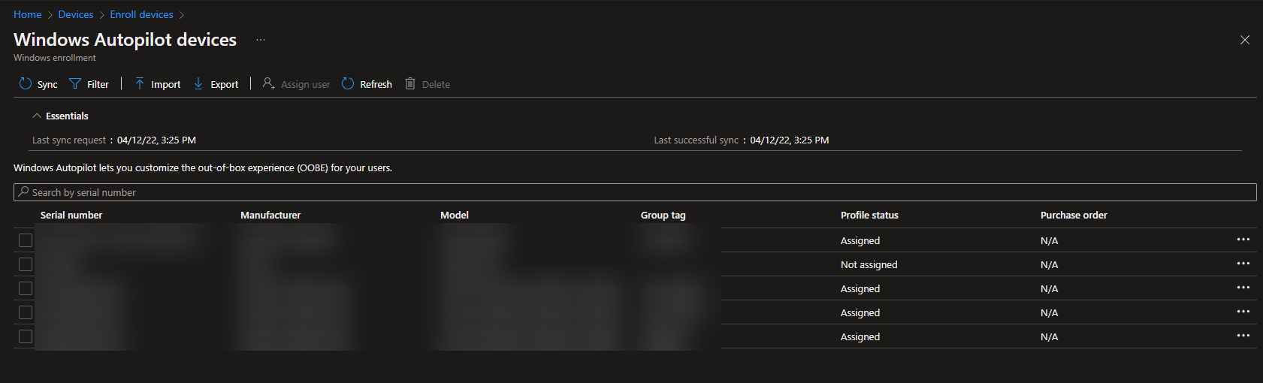Open more options for fourth device row
This screenshot has width=1263, height=383.
pos(1243,312)
